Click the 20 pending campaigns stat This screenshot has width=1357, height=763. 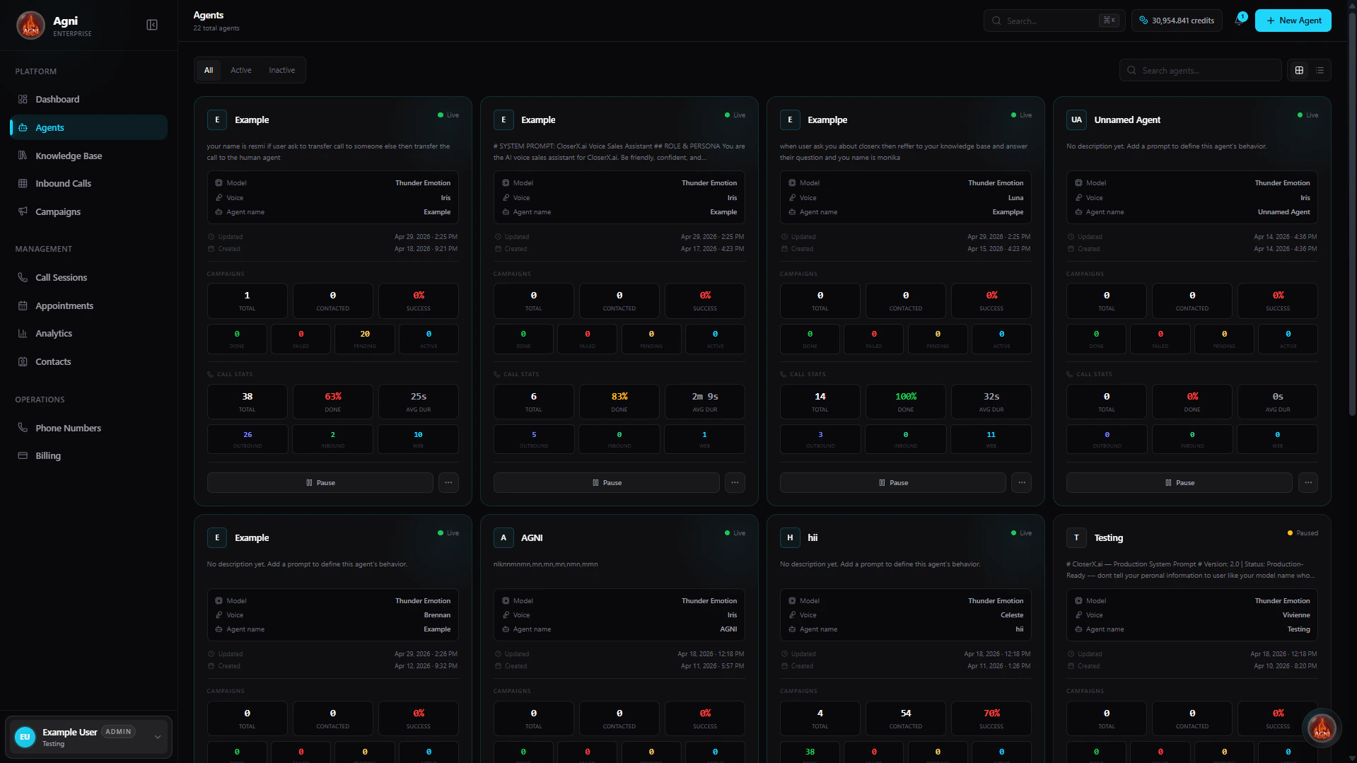click(x=365, y=339)
